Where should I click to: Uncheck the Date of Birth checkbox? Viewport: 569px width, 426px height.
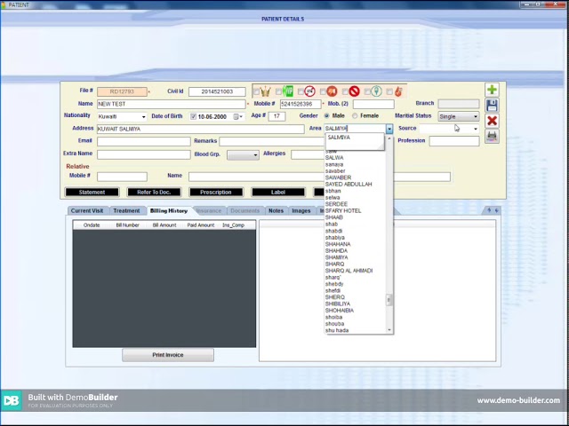pyautogui.click(x=193, y=116)
